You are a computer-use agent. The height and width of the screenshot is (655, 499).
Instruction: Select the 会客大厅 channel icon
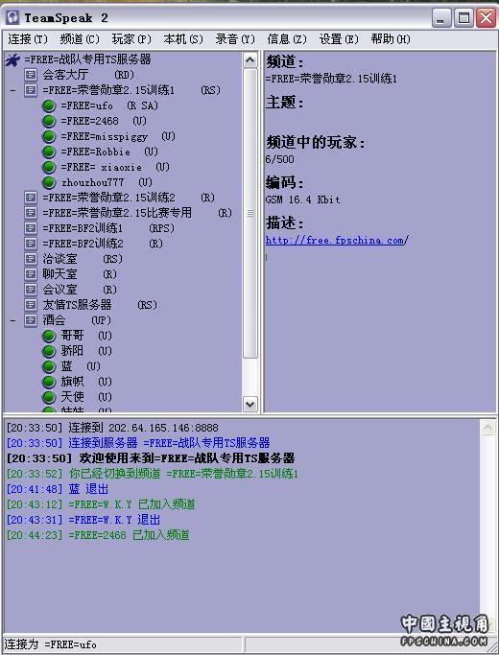tap(31, 75)
